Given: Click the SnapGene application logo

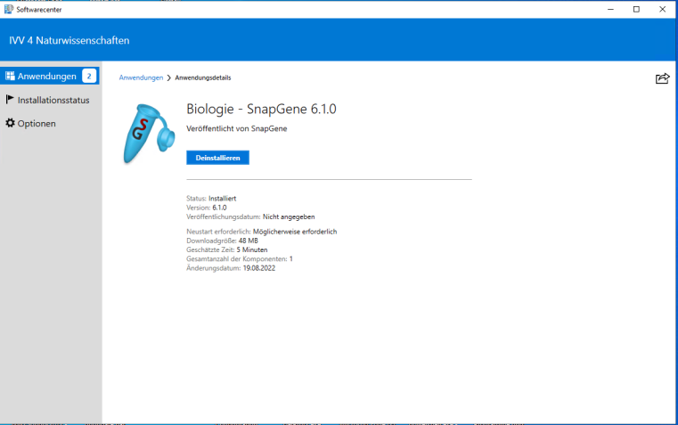Looking at the screenshot, I should [x=147, y=134].
